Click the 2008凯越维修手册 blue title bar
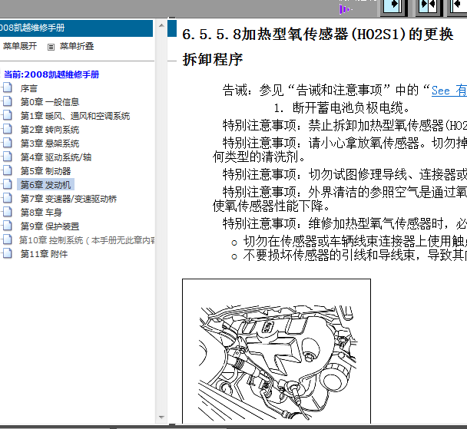Viewport: 467px width, 429px height. coord(76,28)
